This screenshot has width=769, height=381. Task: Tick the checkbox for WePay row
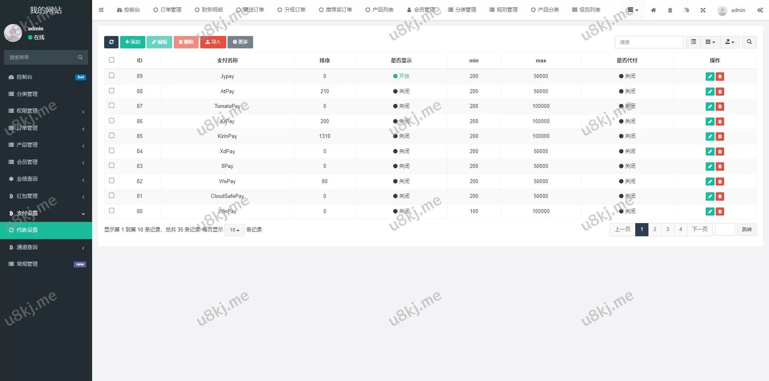tap(111, 181)
